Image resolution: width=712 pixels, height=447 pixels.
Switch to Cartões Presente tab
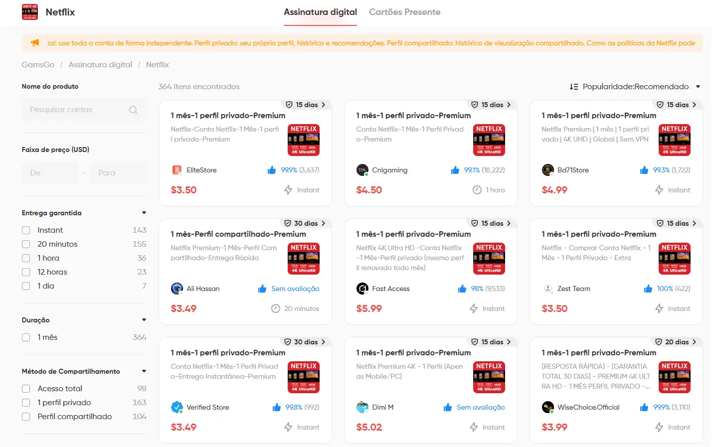coord(405,12)
